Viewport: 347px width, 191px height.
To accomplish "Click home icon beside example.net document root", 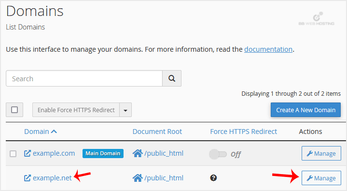I will [138, 178].
